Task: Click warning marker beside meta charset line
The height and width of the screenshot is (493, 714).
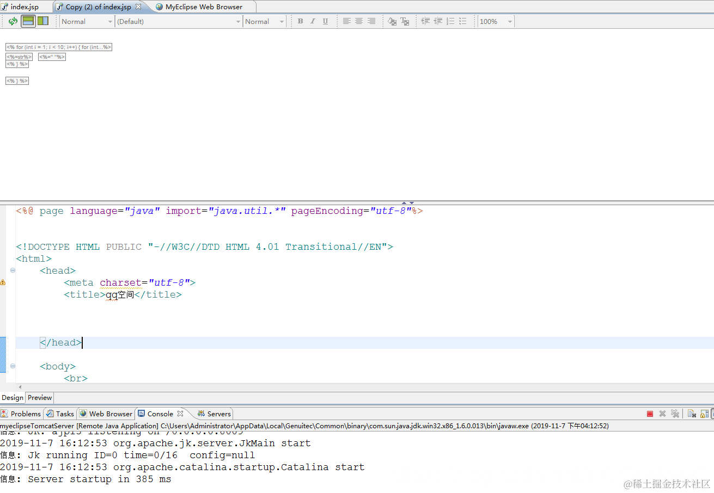Action: coord(3,282)
